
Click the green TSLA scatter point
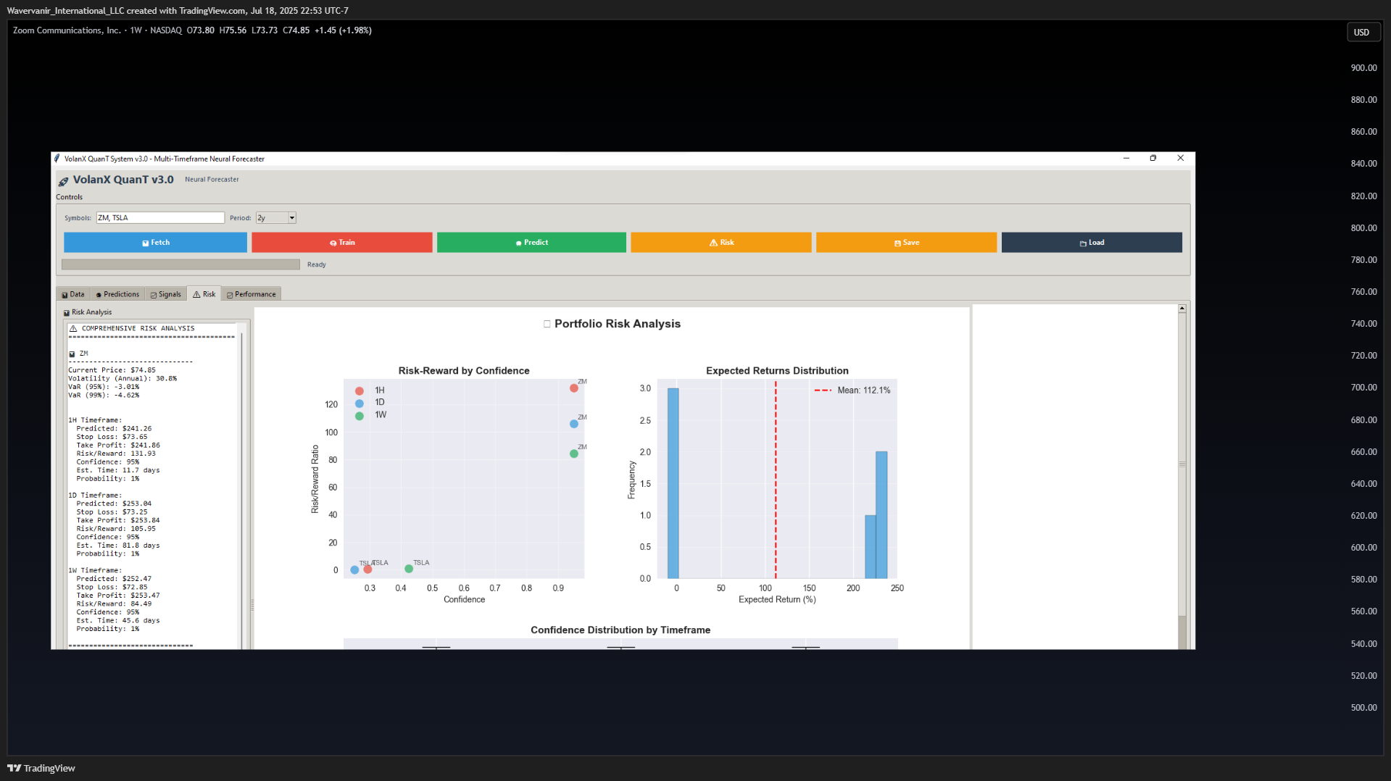click(x=409, y=569)
